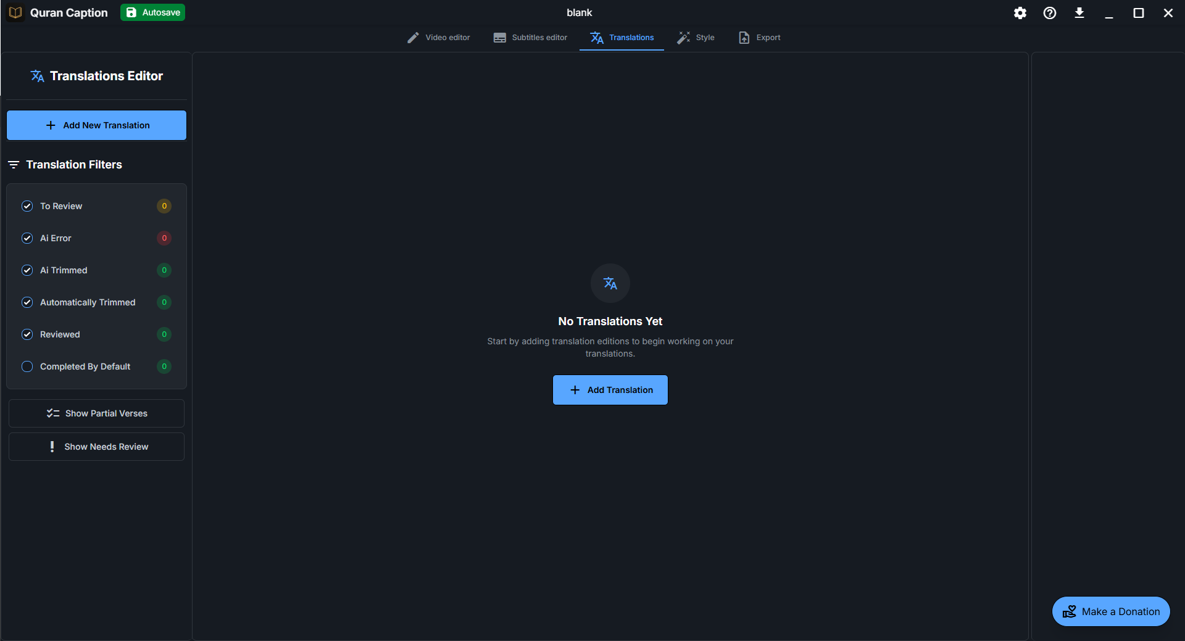Click the Reviewed count badge
This screenshot has width=1185, height=641.
tap(164, 334)
